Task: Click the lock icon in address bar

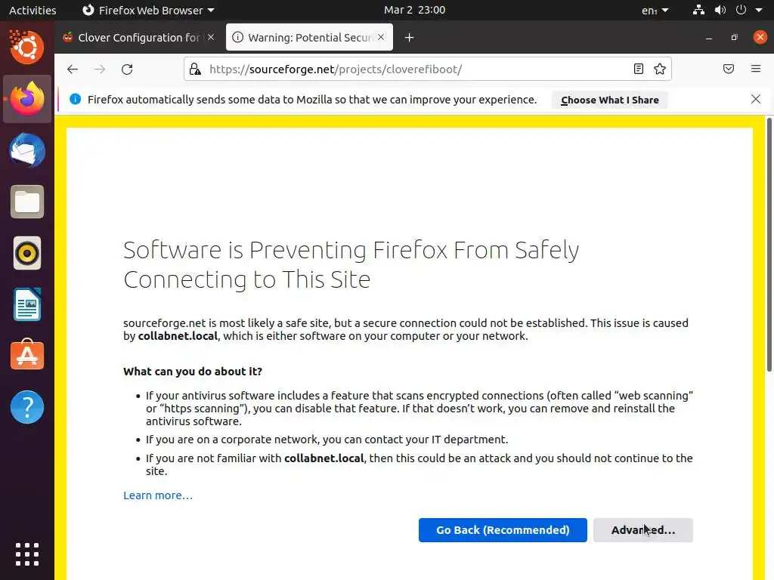Action: [x=195, y=69]
